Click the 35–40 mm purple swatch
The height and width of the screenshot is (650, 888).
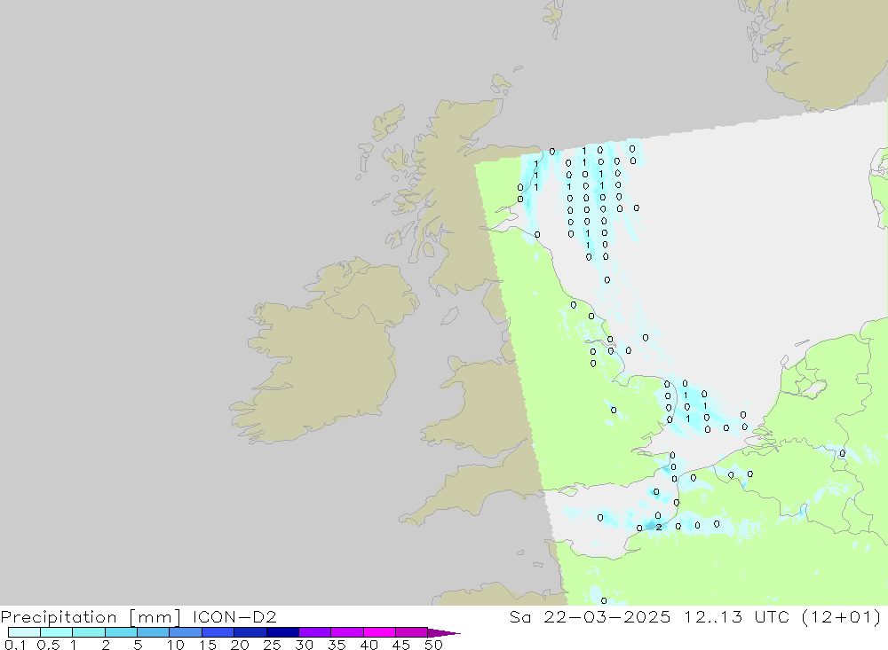(x=347, y=632)
